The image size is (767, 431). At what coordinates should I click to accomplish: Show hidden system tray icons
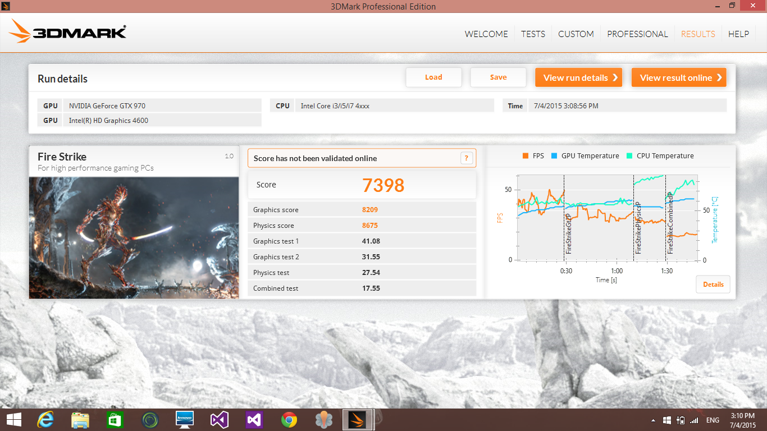click(x=652, y=420)
